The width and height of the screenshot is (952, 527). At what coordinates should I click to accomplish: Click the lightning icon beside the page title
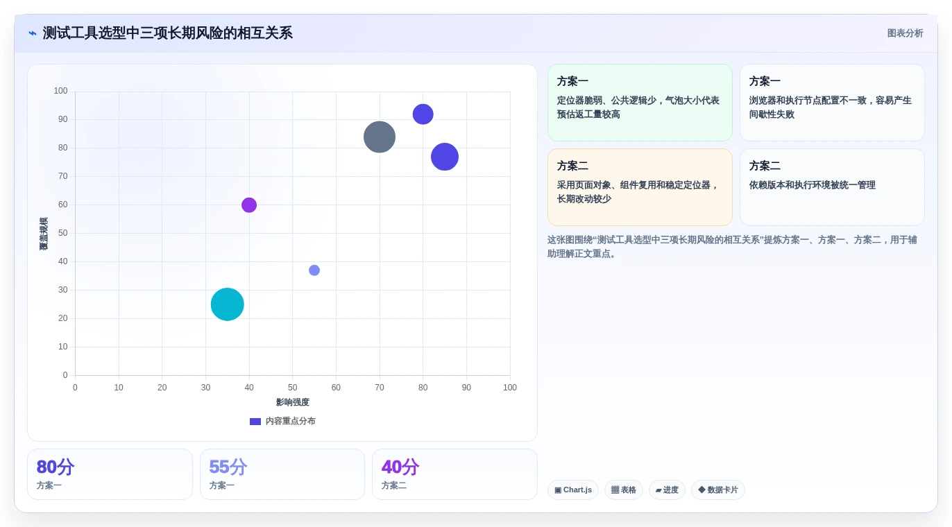pos(33,33)
